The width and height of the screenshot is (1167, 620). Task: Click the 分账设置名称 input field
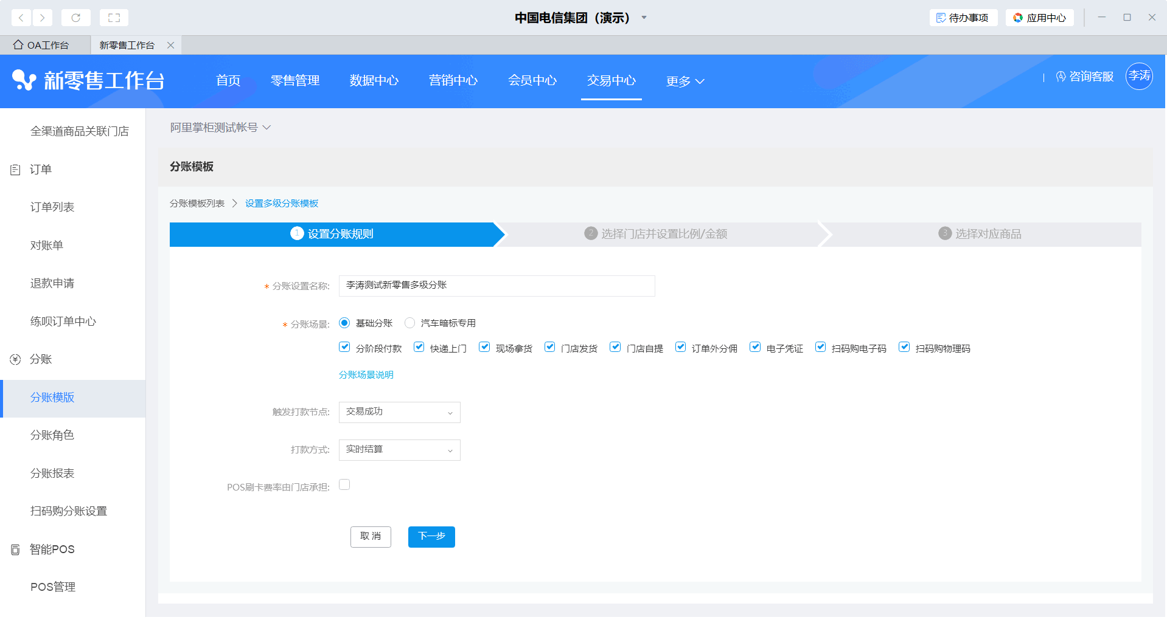click(x=496, y=286)
